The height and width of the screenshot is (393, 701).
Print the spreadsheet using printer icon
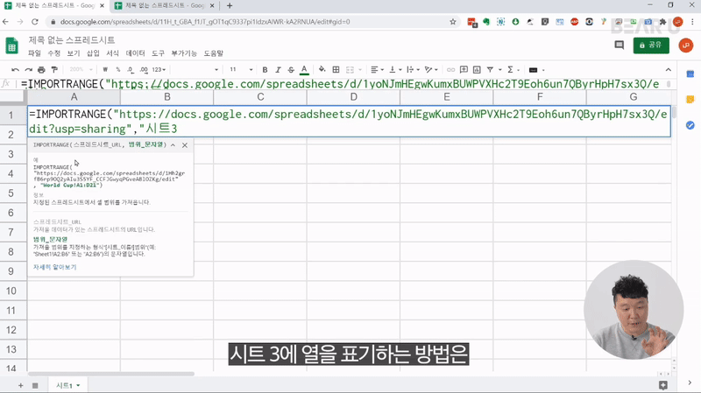(41, 70)
